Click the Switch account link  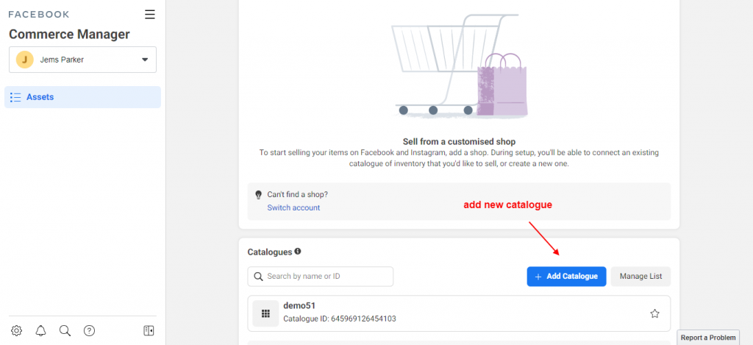(293, 207)
